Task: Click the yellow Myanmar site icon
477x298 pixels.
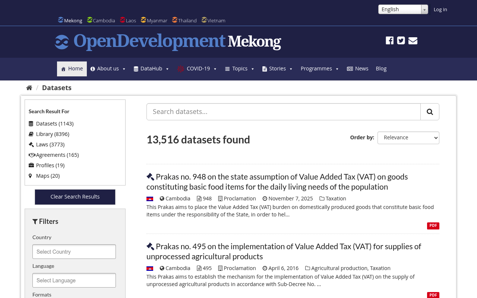Action: coord(143,20)
